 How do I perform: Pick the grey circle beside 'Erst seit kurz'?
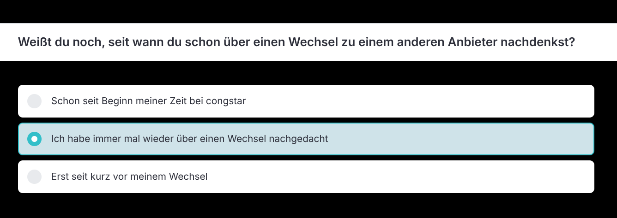(x=35, y=177)
